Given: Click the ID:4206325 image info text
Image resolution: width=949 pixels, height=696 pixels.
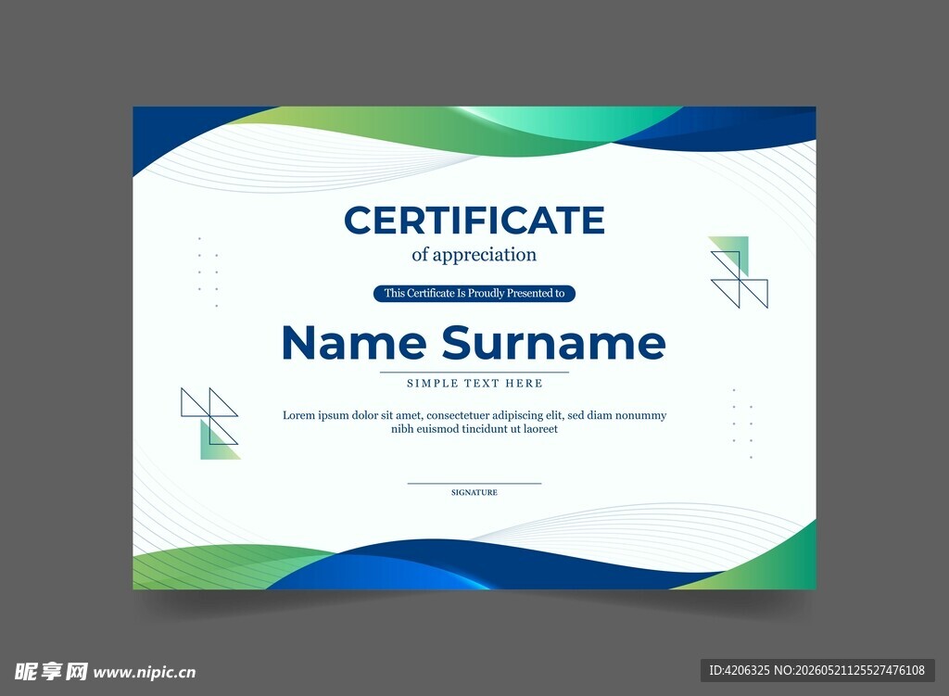Looking at the screenshot, I should pos(817,671).
